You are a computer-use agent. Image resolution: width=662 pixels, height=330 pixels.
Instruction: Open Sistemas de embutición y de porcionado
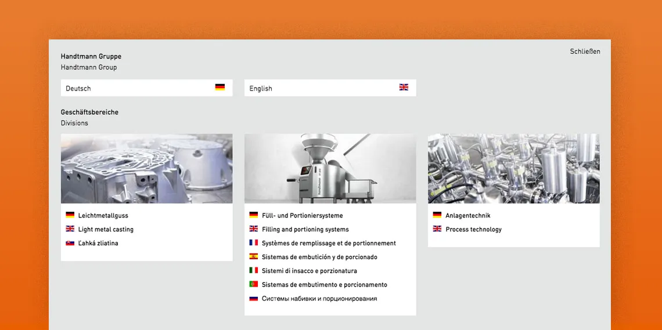[x=319, y=257]
